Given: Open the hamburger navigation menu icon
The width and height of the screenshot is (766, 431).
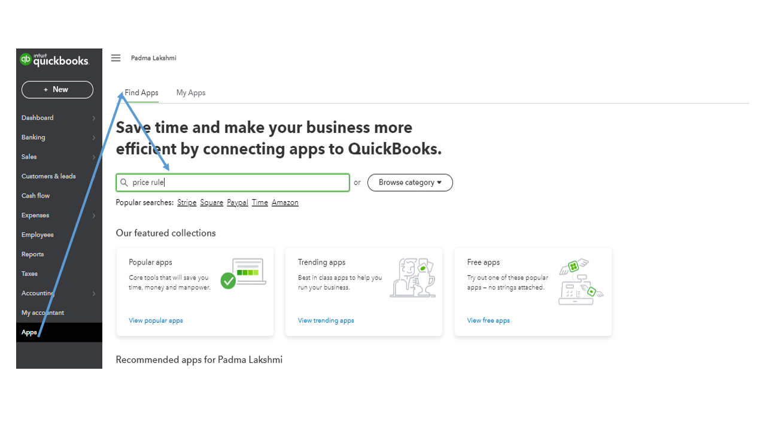Looking at the screenshot, I should coord(115,57).
